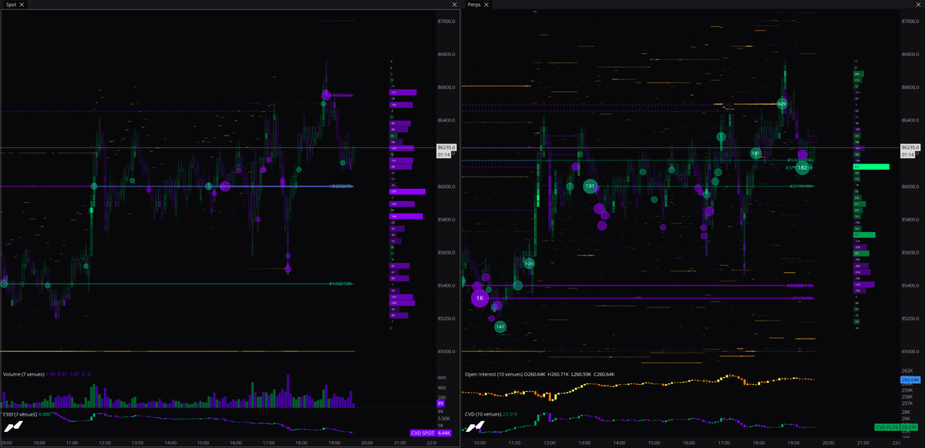The width and height of the screenshot is (925, 448).
Task: Switch to the Spot tab
Action: [x=11, y=5]
